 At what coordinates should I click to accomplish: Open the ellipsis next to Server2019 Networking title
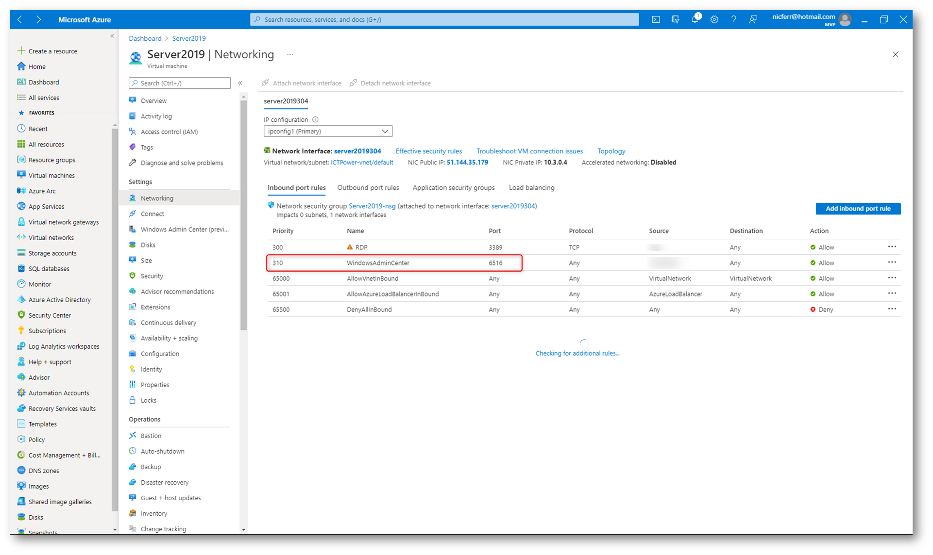pos(290,54)
